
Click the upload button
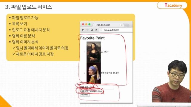[x=85, y=95]
